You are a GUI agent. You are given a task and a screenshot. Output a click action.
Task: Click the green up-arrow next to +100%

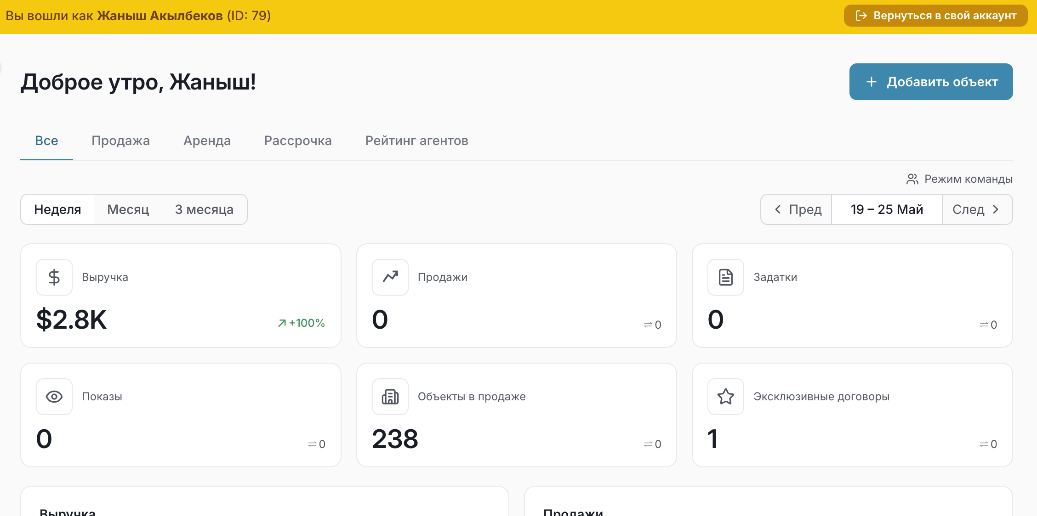(x=282, y=323)
